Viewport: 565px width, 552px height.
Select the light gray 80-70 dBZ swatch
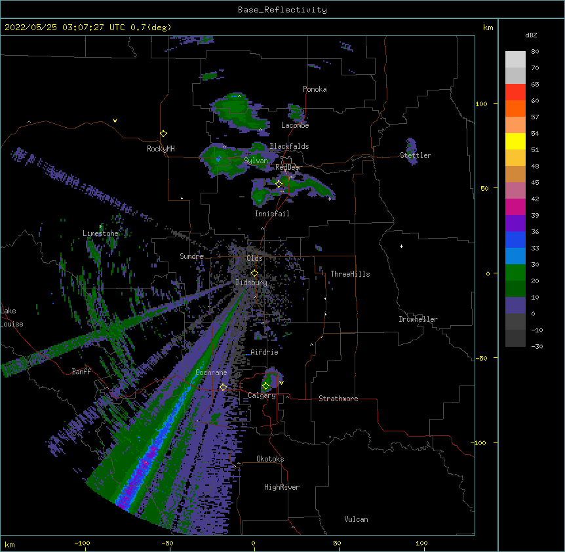pos(515,60)
